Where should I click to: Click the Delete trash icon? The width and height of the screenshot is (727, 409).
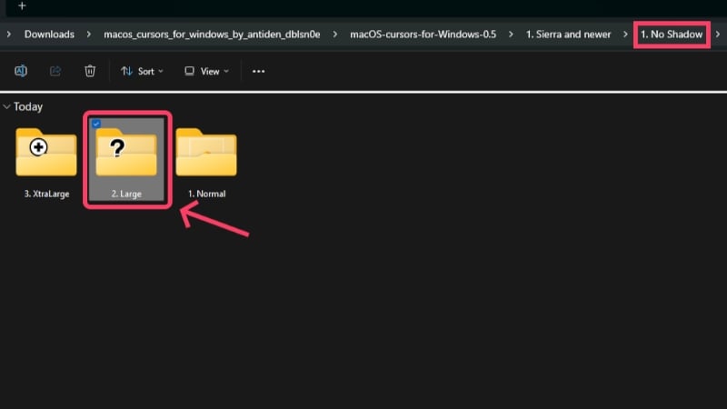(90, 71)
